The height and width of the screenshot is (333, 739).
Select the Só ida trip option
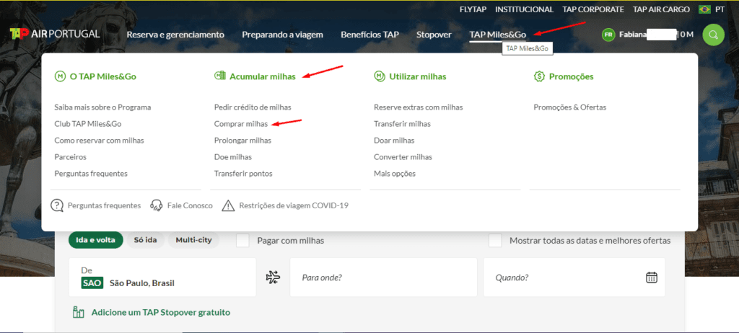pos(145,240)
